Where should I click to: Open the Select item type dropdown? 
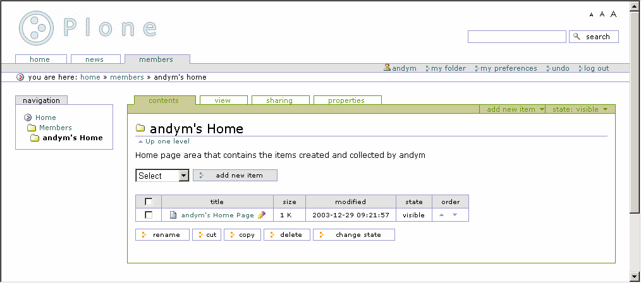pyautogui.click(x=162, y=176)
